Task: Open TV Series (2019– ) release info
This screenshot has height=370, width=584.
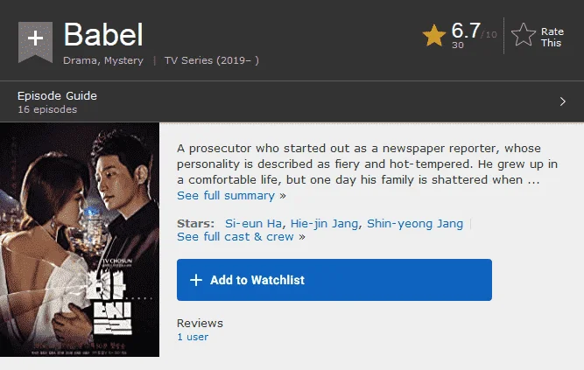Action: click(212, 60)
